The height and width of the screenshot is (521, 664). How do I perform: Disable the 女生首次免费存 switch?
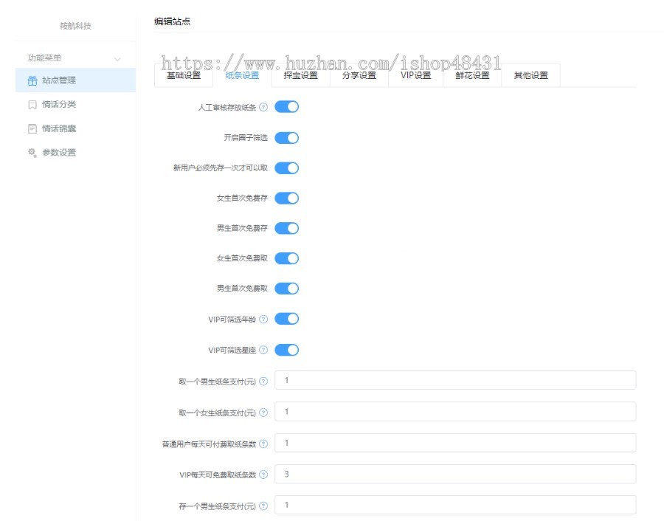click(287, 198)
